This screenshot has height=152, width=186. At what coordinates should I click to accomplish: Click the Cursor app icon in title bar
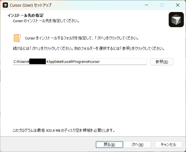tap(5, 5)
